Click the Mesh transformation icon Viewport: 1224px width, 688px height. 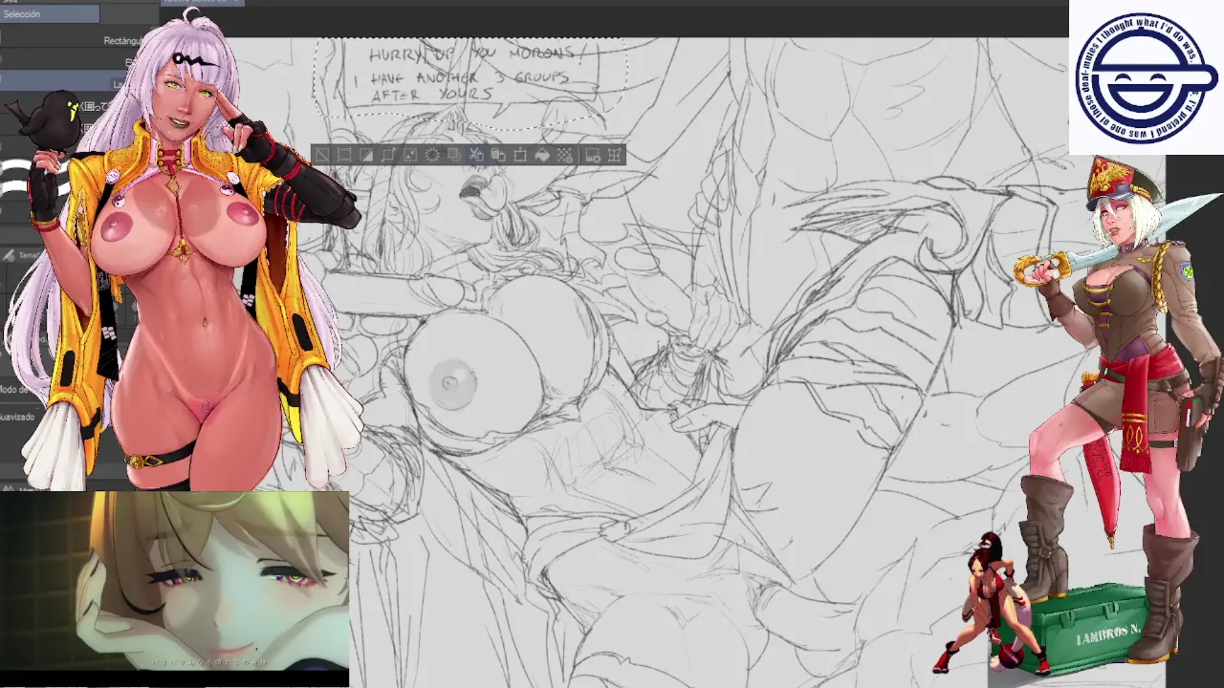(x=614, y=155)
